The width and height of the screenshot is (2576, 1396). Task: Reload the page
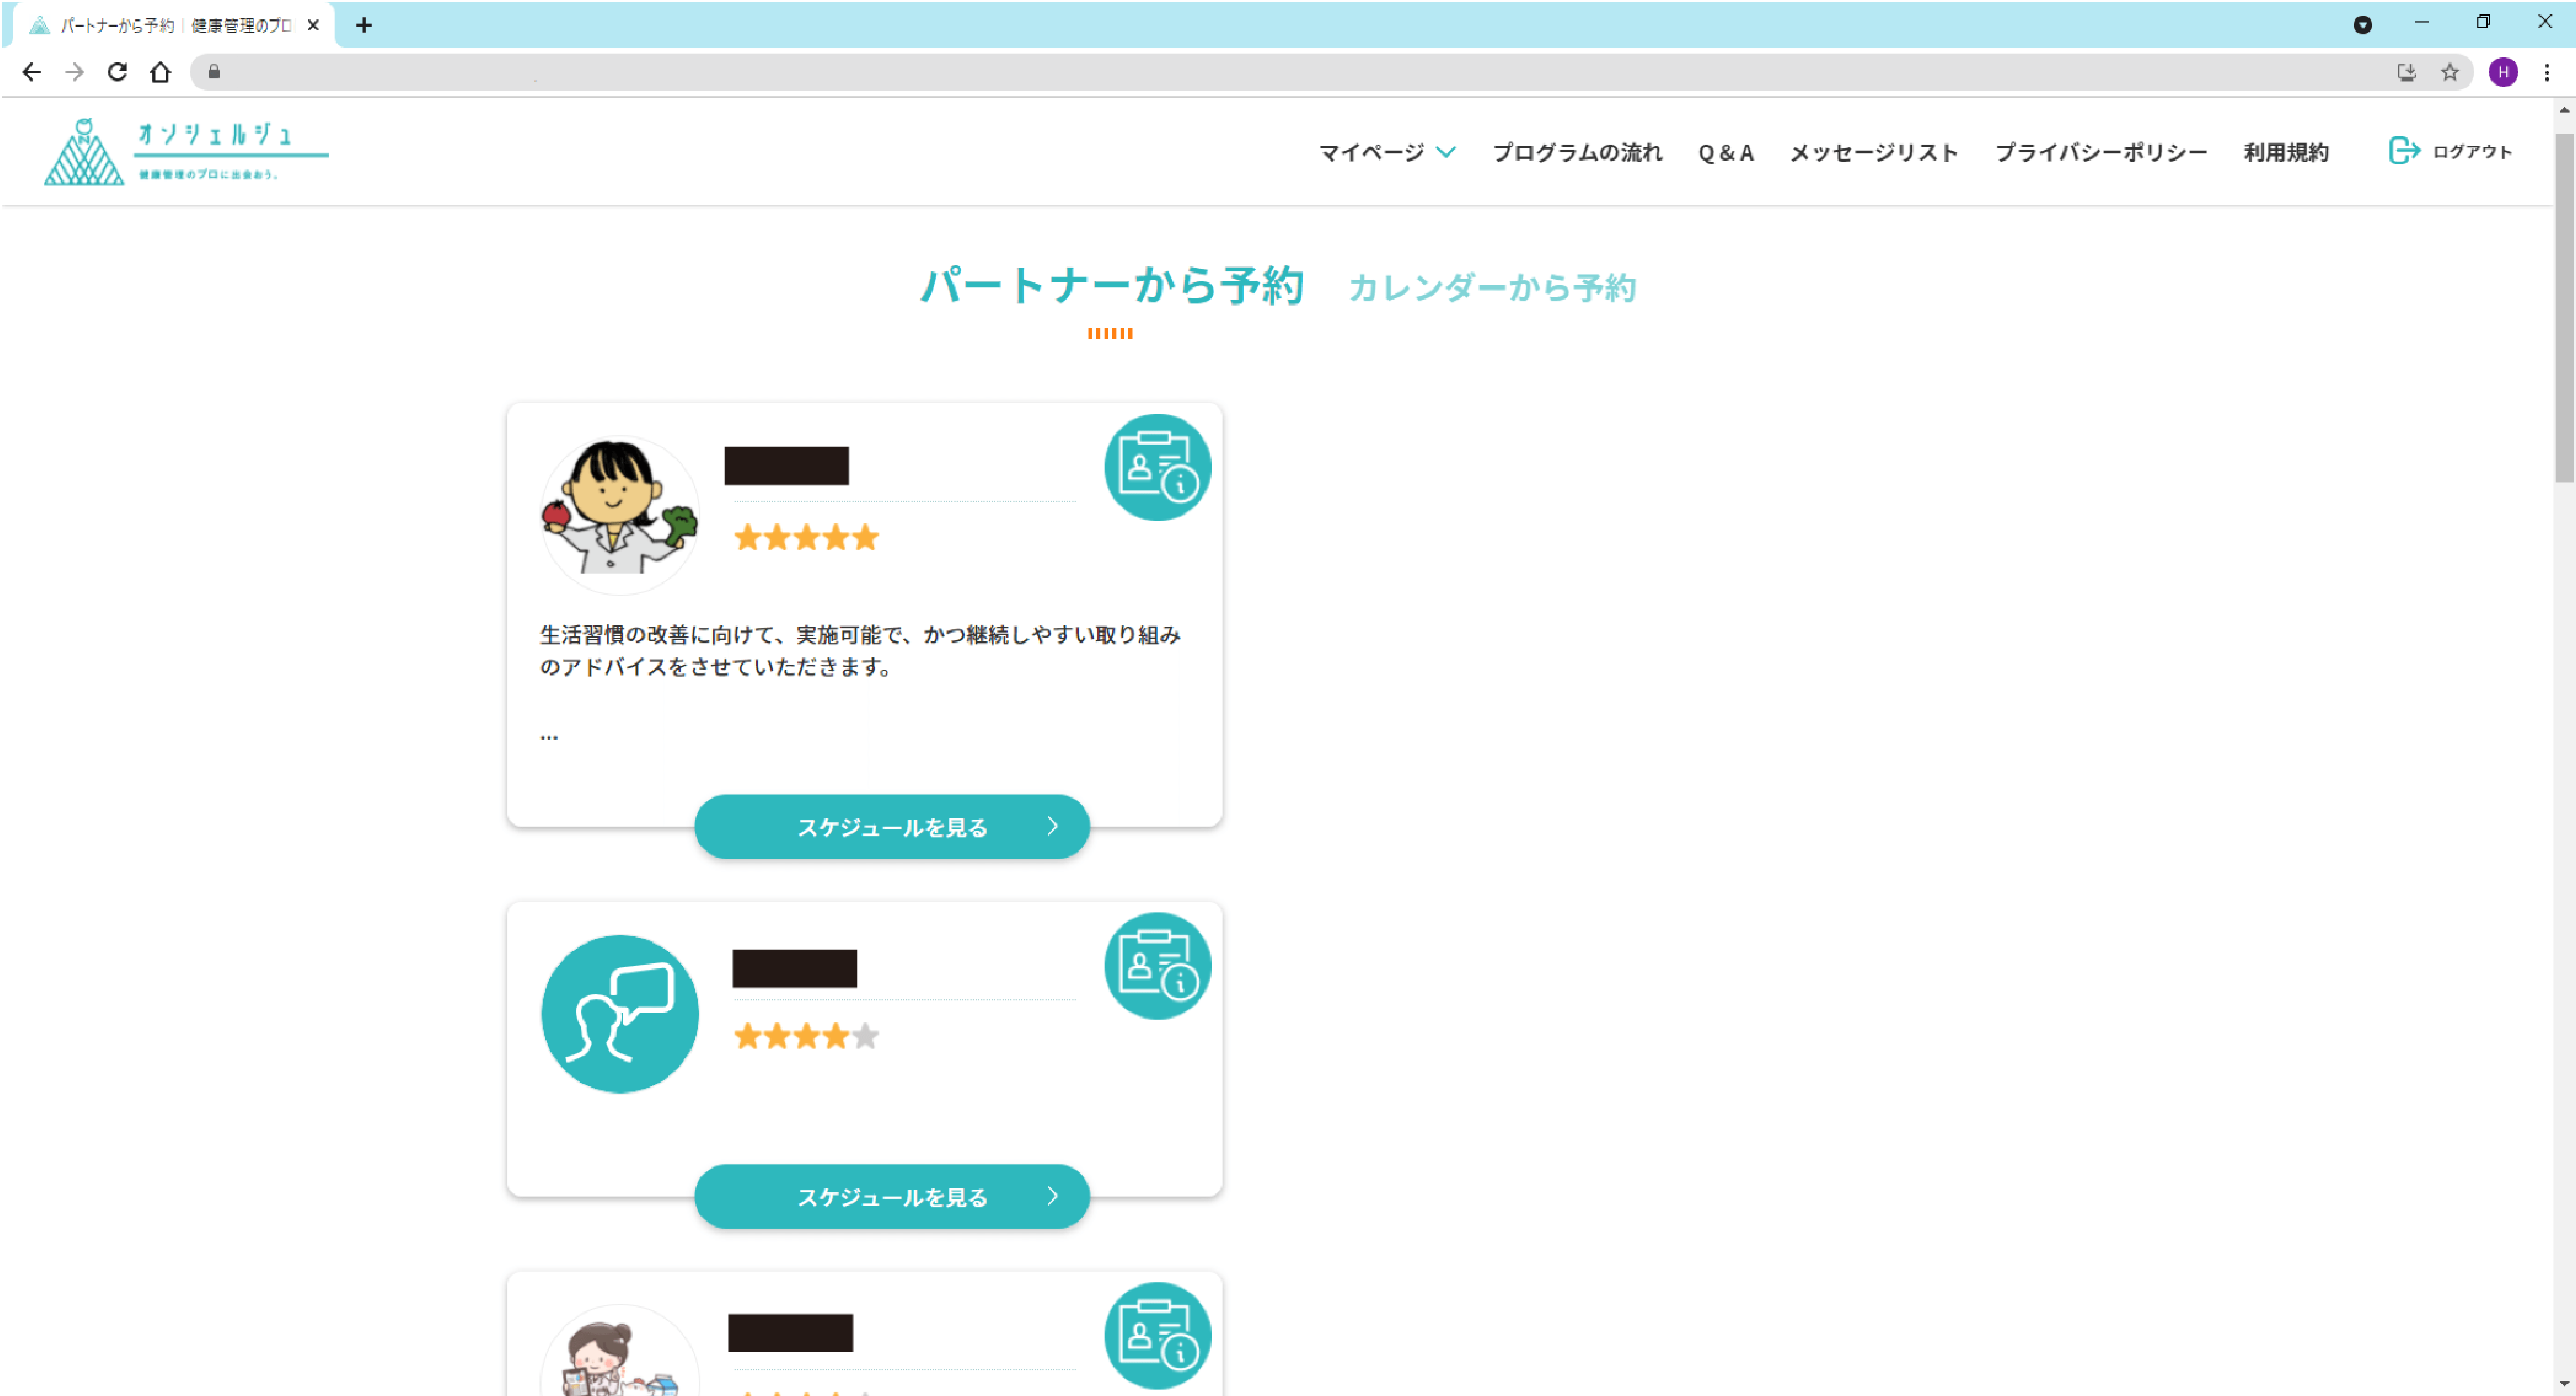coord(117,72)
